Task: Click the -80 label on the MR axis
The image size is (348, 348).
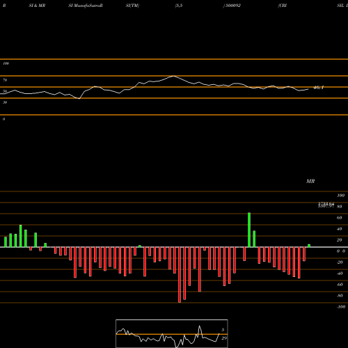Action: (x=340, y=296)
